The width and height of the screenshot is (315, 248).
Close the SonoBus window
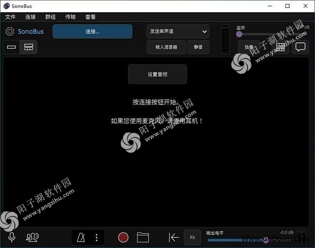pos(305,6)
